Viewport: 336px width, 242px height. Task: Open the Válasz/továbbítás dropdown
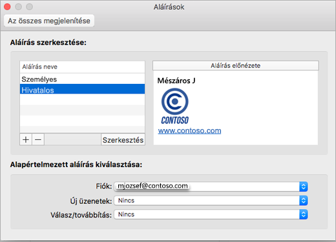211,214
